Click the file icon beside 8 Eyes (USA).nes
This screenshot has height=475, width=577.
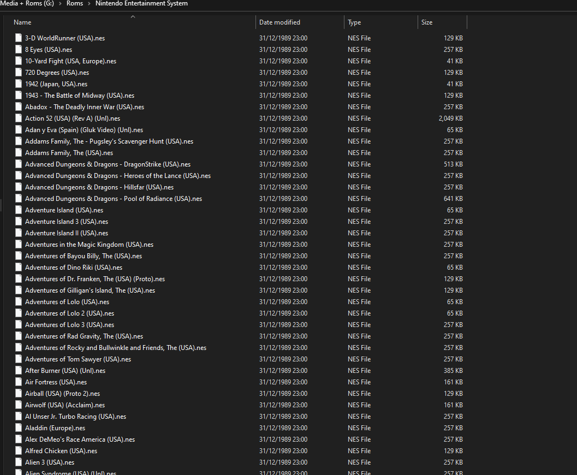coord(19,49)
